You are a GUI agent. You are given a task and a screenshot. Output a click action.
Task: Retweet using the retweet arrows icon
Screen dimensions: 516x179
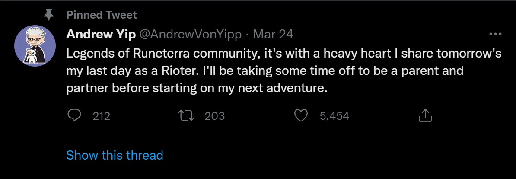pyautogui.click(x=187, y=115)
